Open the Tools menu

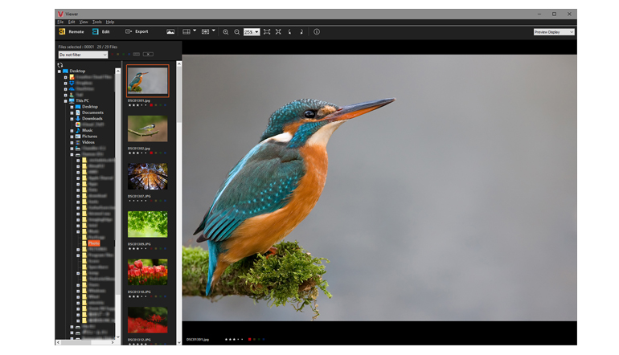pyautogui.click(x=96, y=22)
